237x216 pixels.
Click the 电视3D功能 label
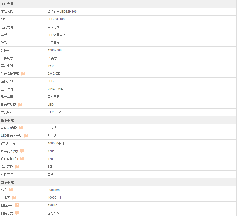9,128
